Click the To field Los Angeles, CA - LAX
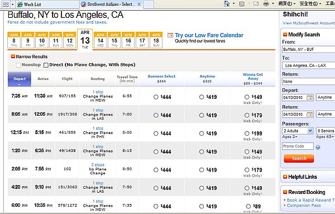This screenshot has width=335, height=214. 309,65
